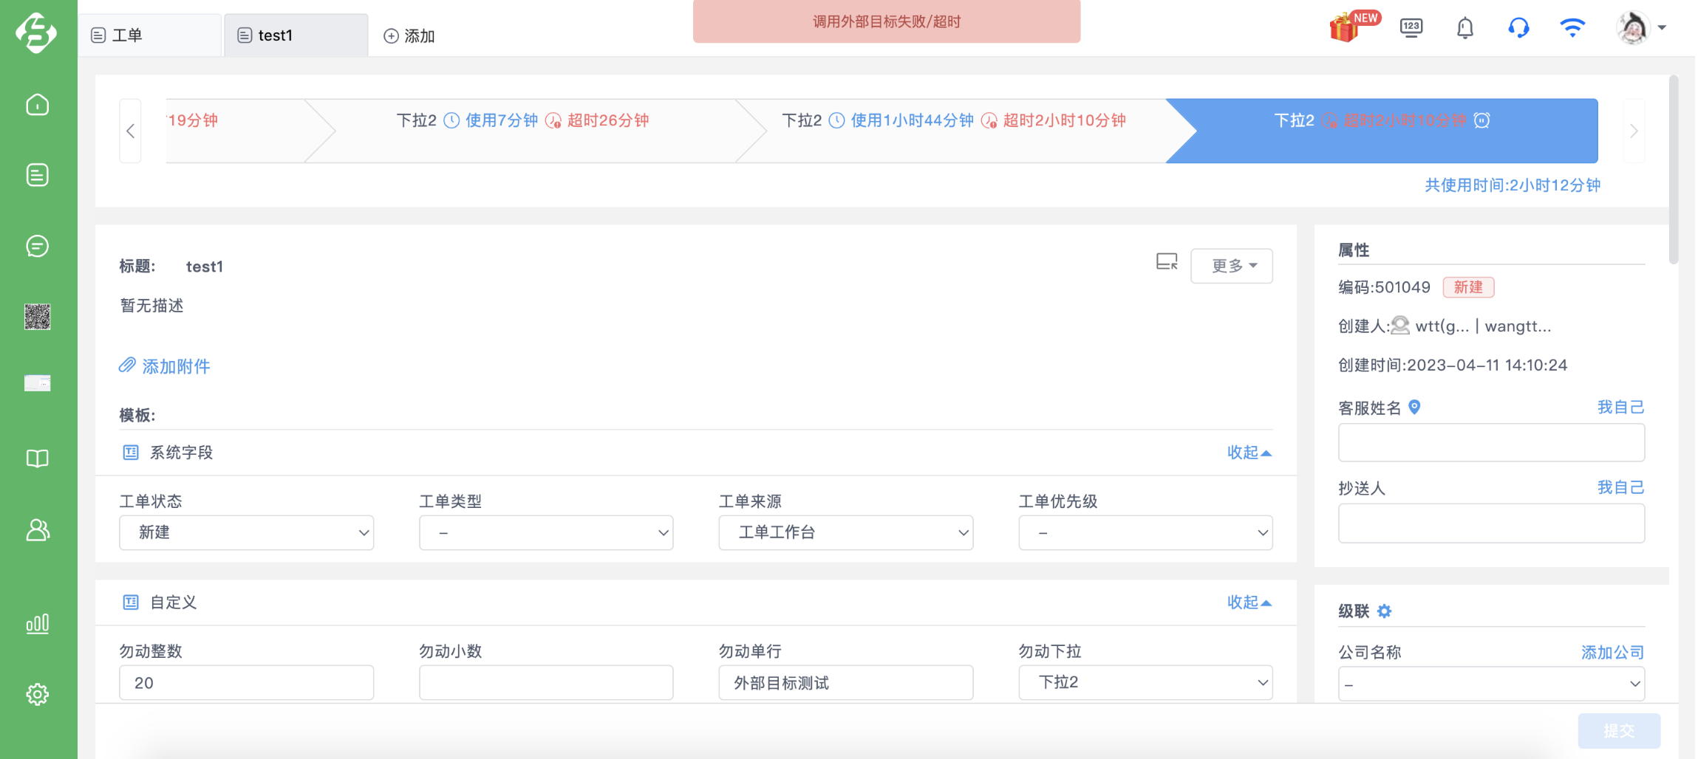The height and width of the screenshot is (759, 1698).
Task: Click the 添加 tab button
Action: click(409, 35)
